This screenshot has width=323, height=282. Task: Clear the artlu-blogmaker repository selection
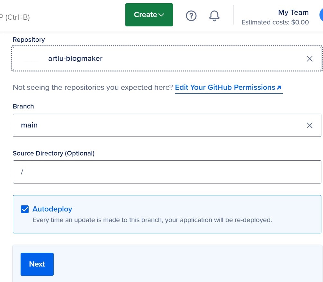[310, 59]
